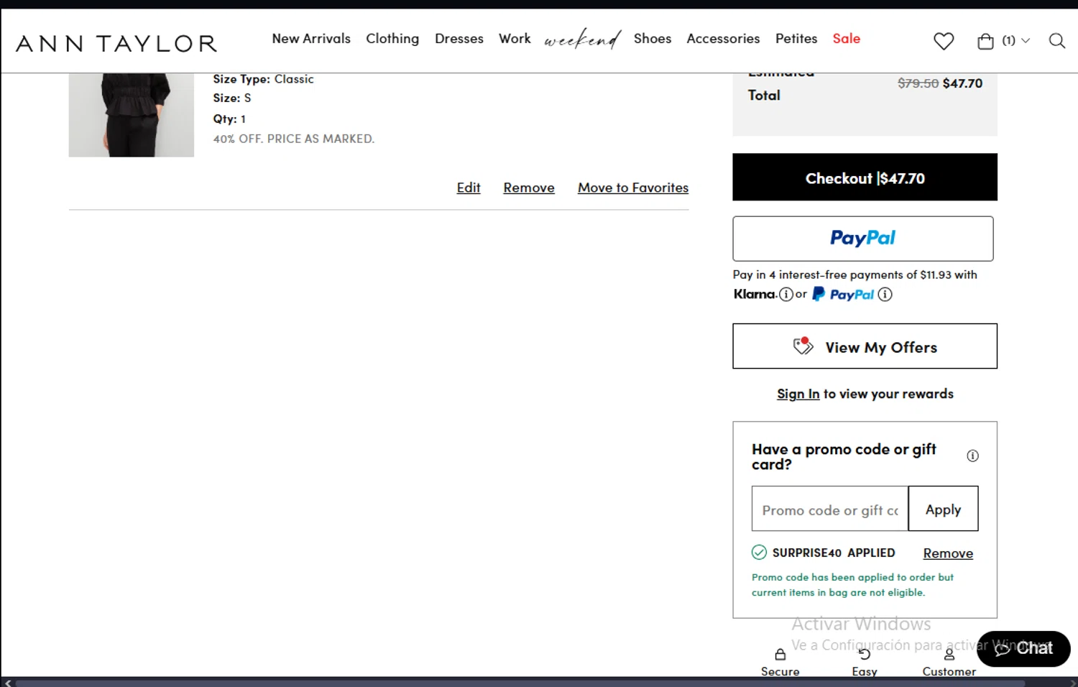This screenshot has height=687, width=1078.
Task: Open Work menu
Action: (515, 39)
